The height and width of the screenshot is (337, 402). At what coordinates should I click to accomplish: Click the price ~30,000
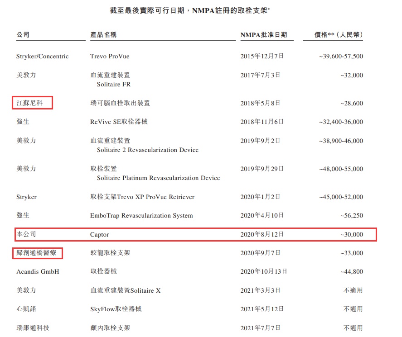[352, 235]
